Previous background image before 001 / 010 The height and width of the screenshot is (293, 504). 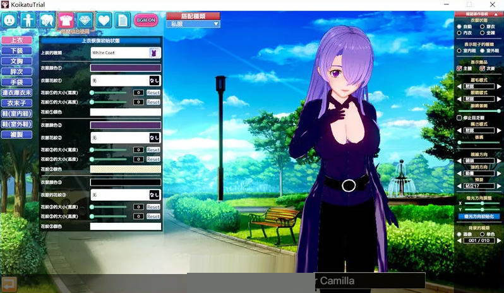point(459,241)
